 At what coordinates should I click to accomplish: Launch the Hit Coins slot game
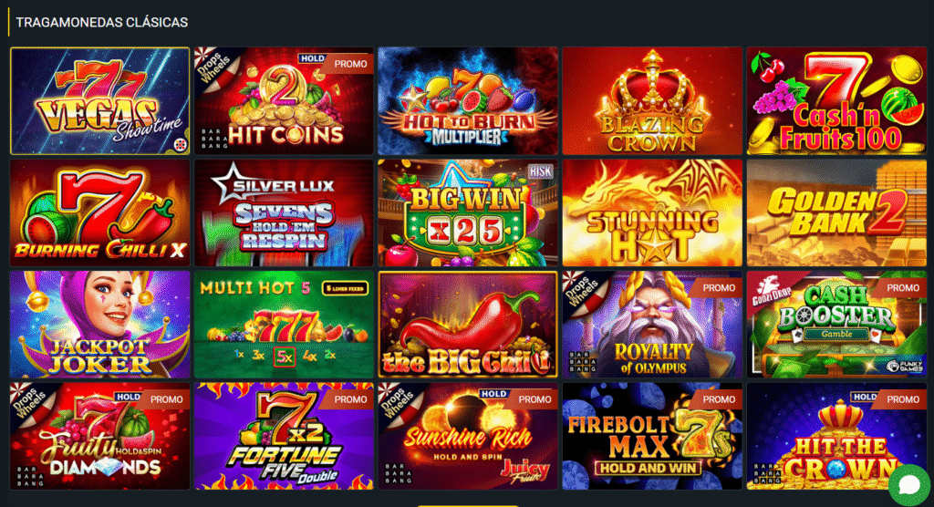tap(285, 101)
